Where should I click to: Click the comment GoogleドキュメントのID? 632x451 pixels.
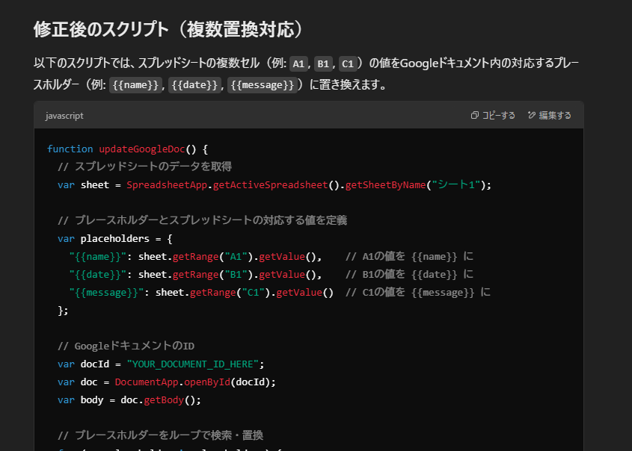(126, 346)
